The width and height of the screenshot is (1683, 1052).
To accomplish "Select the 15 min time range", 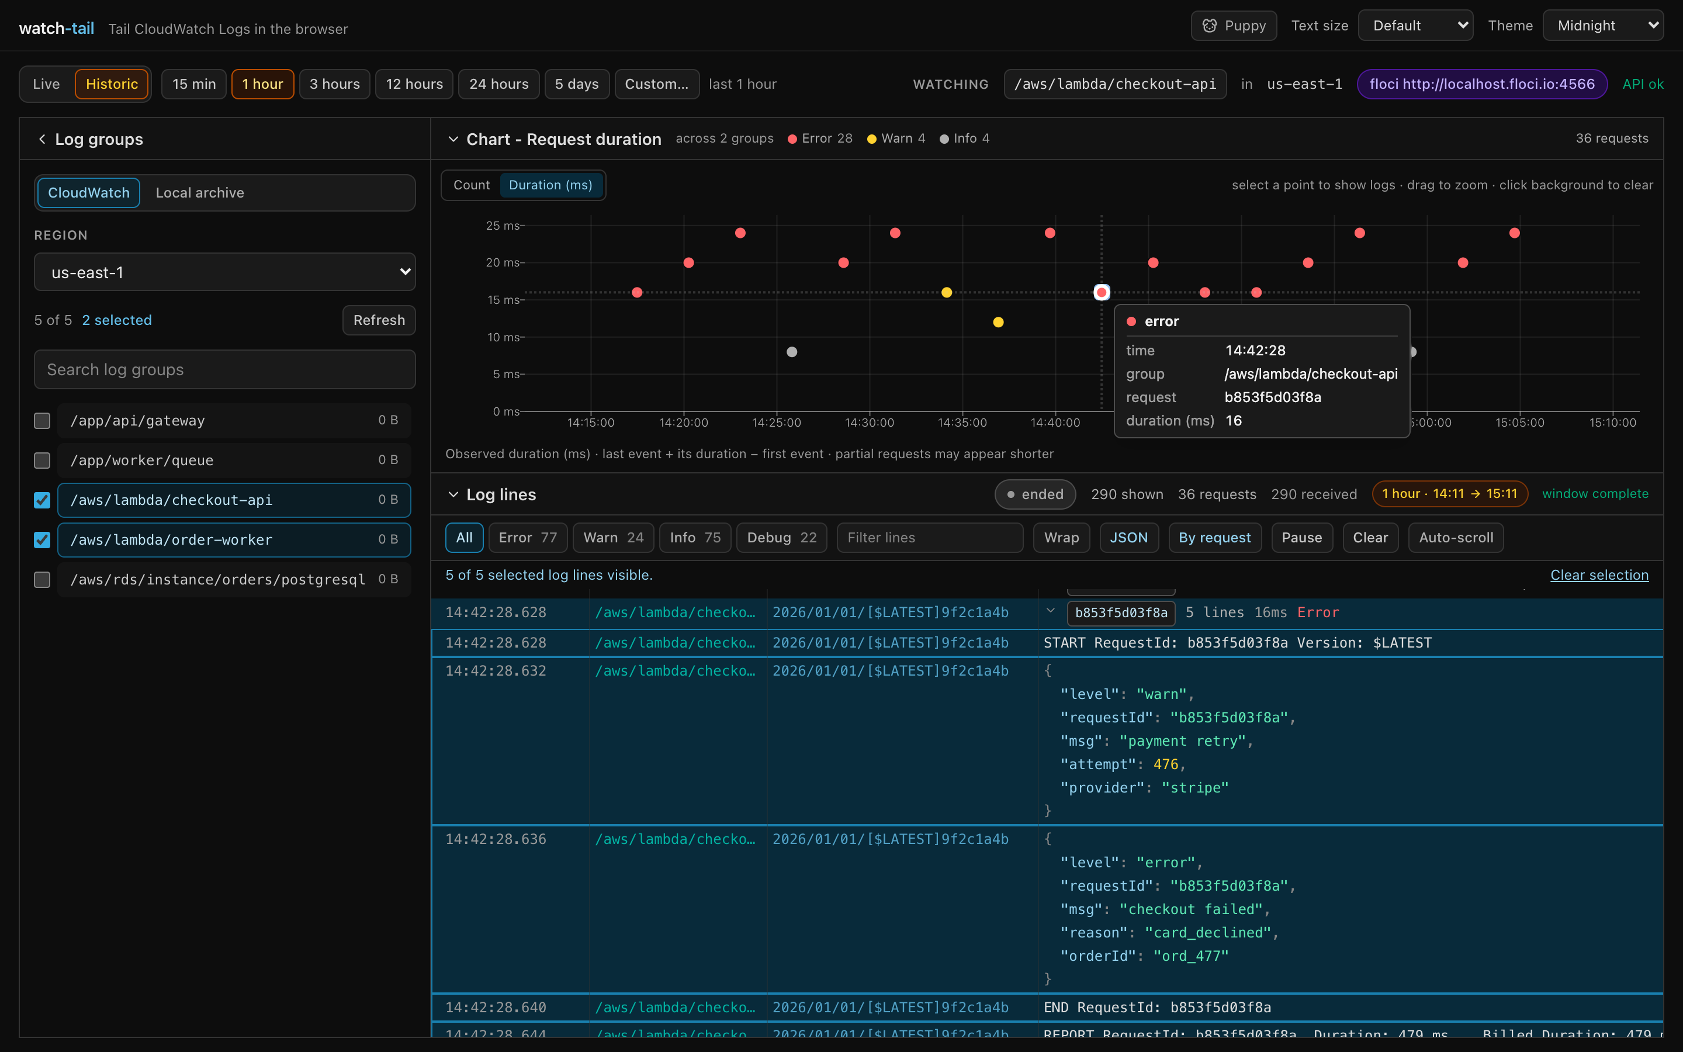I will pyautogui.click(x=194, y=84).
